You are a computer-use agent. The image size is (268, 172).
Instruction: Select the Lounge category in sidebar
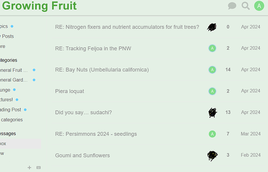click(5, 90)
